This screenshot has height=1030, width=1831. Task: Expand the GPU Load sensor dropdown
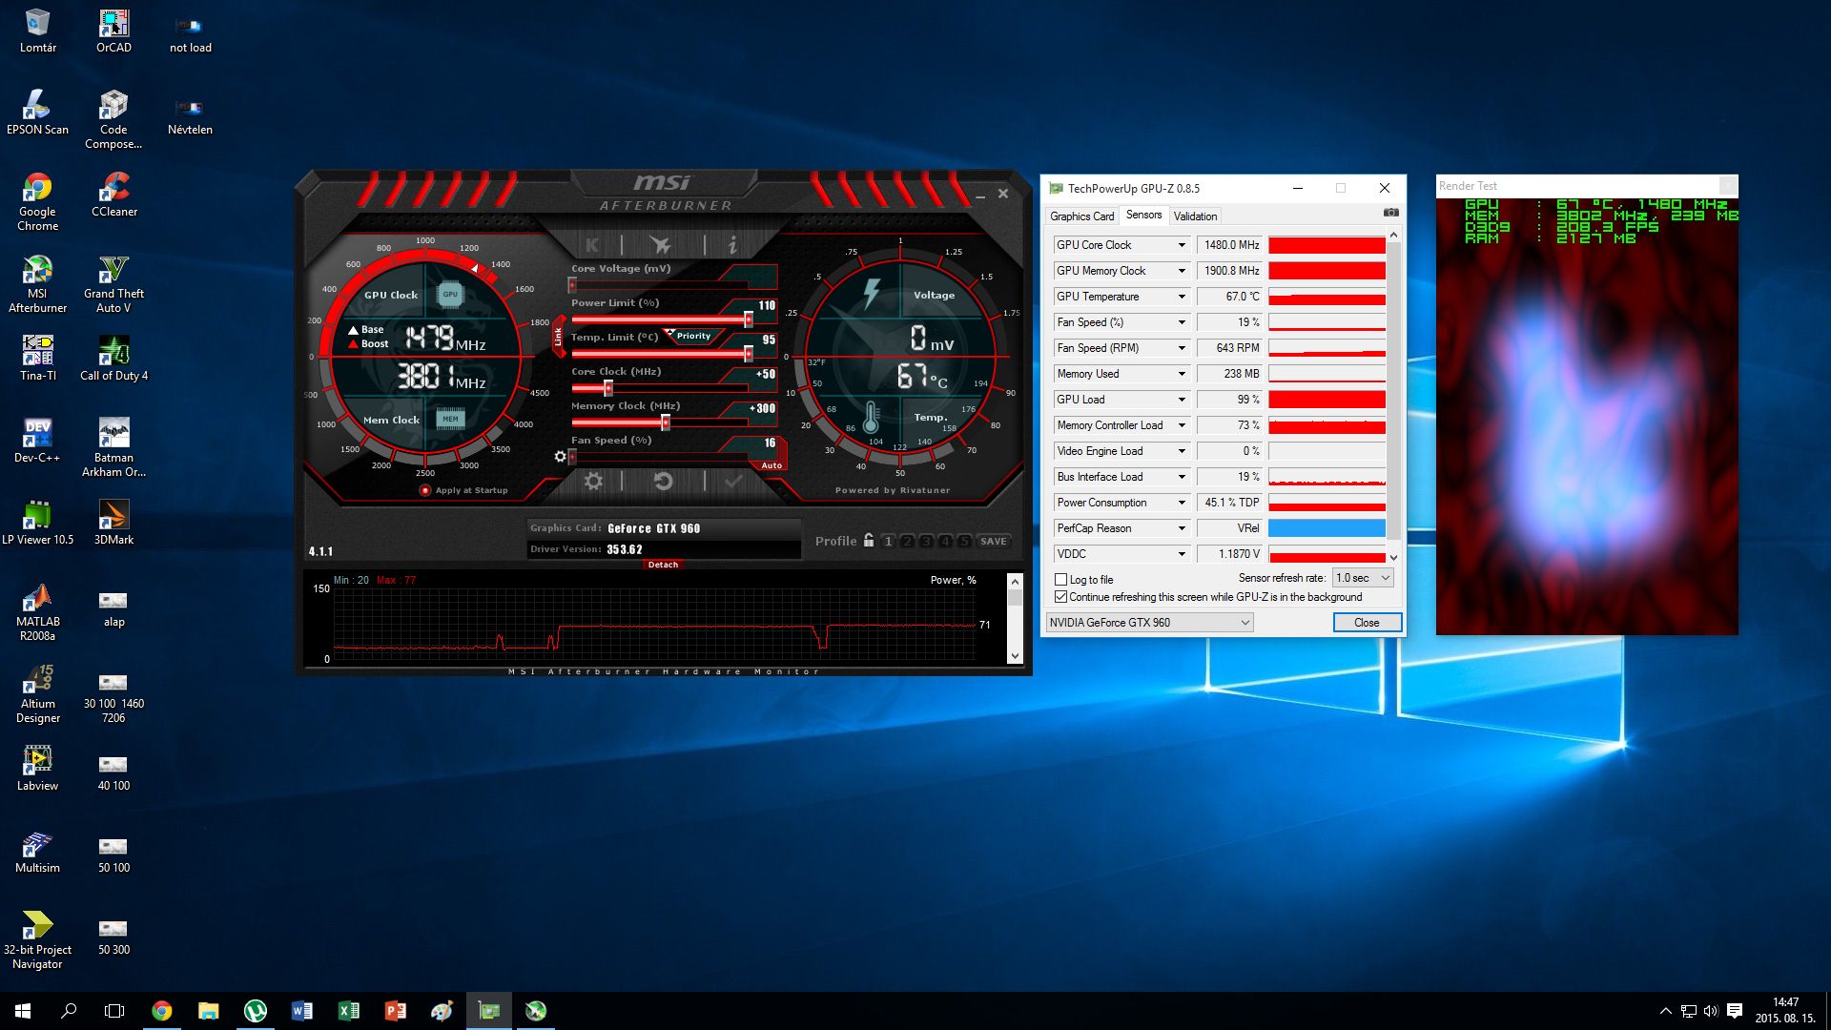(x=1182, y=400)
